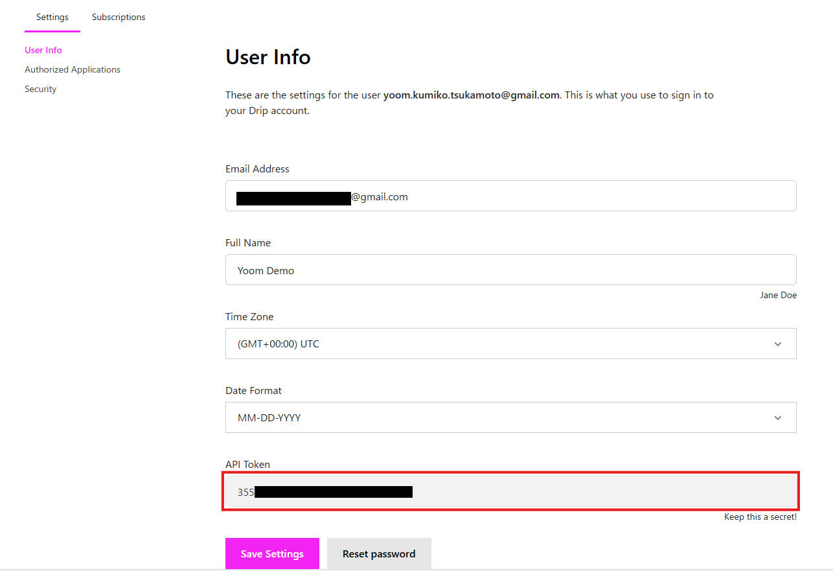Click the 'Keep this a secret!' hint text
833x571 pixels.
760,517
